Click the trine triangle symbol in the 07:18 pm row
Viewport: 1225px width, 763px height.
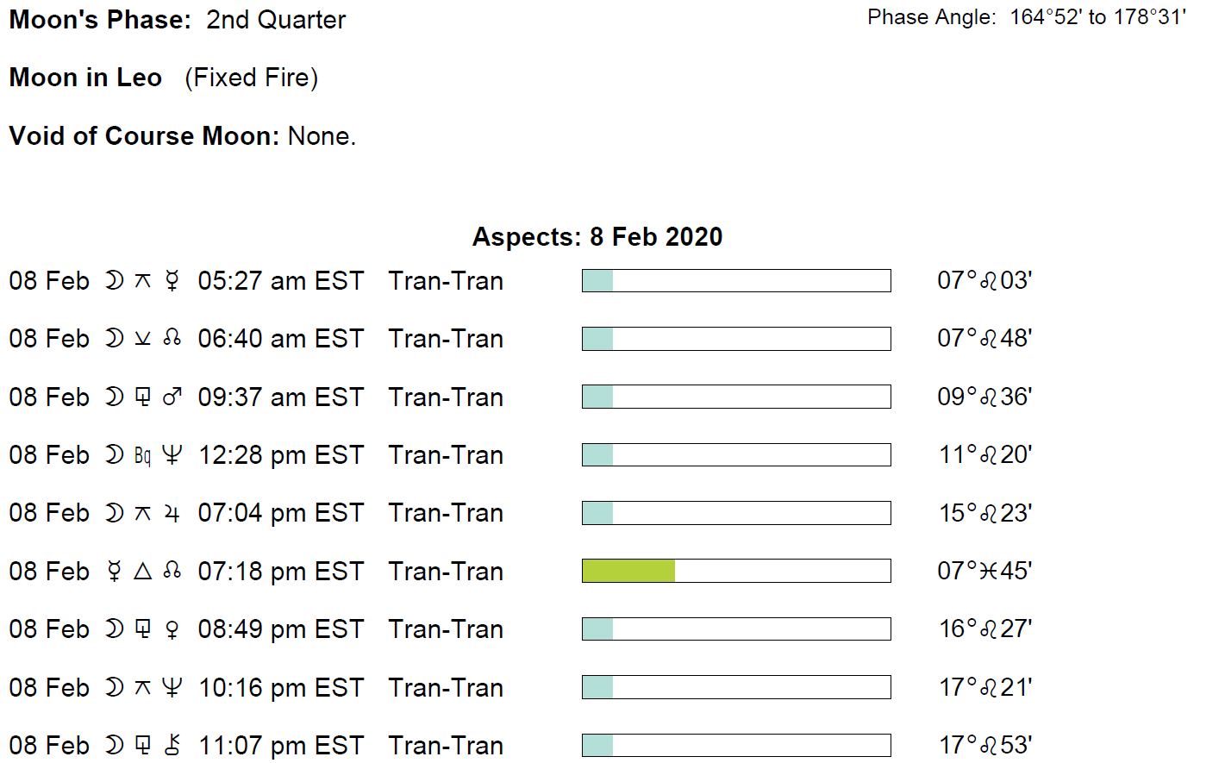pyautogui.click(x=143, y=571)
